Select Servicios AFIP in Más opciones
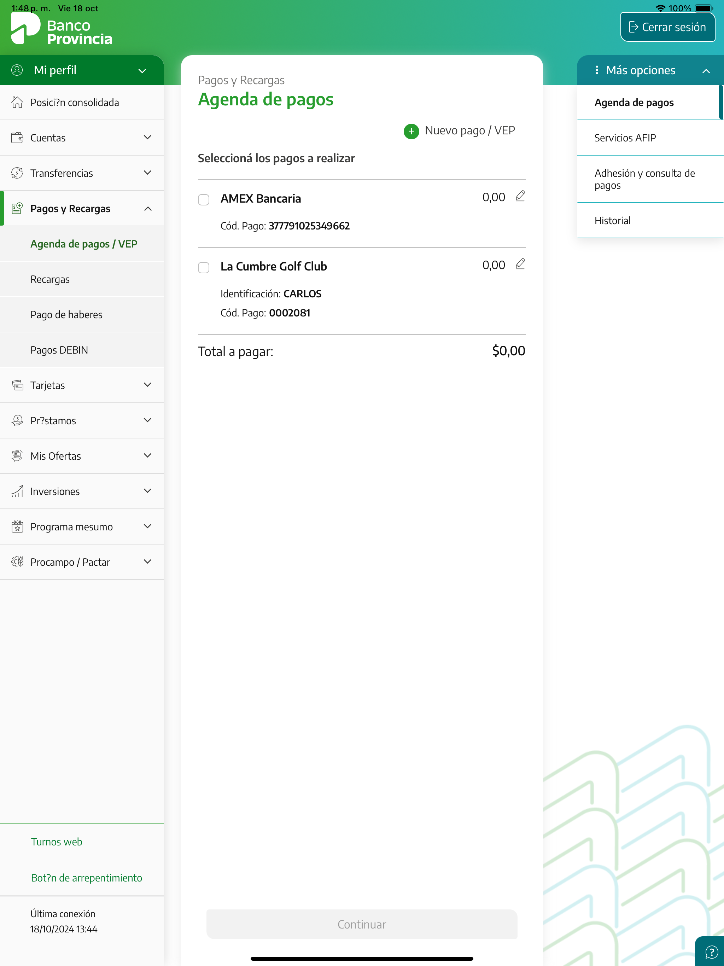The width and height of the screenshot is (724, 966). tap(650, 138)
